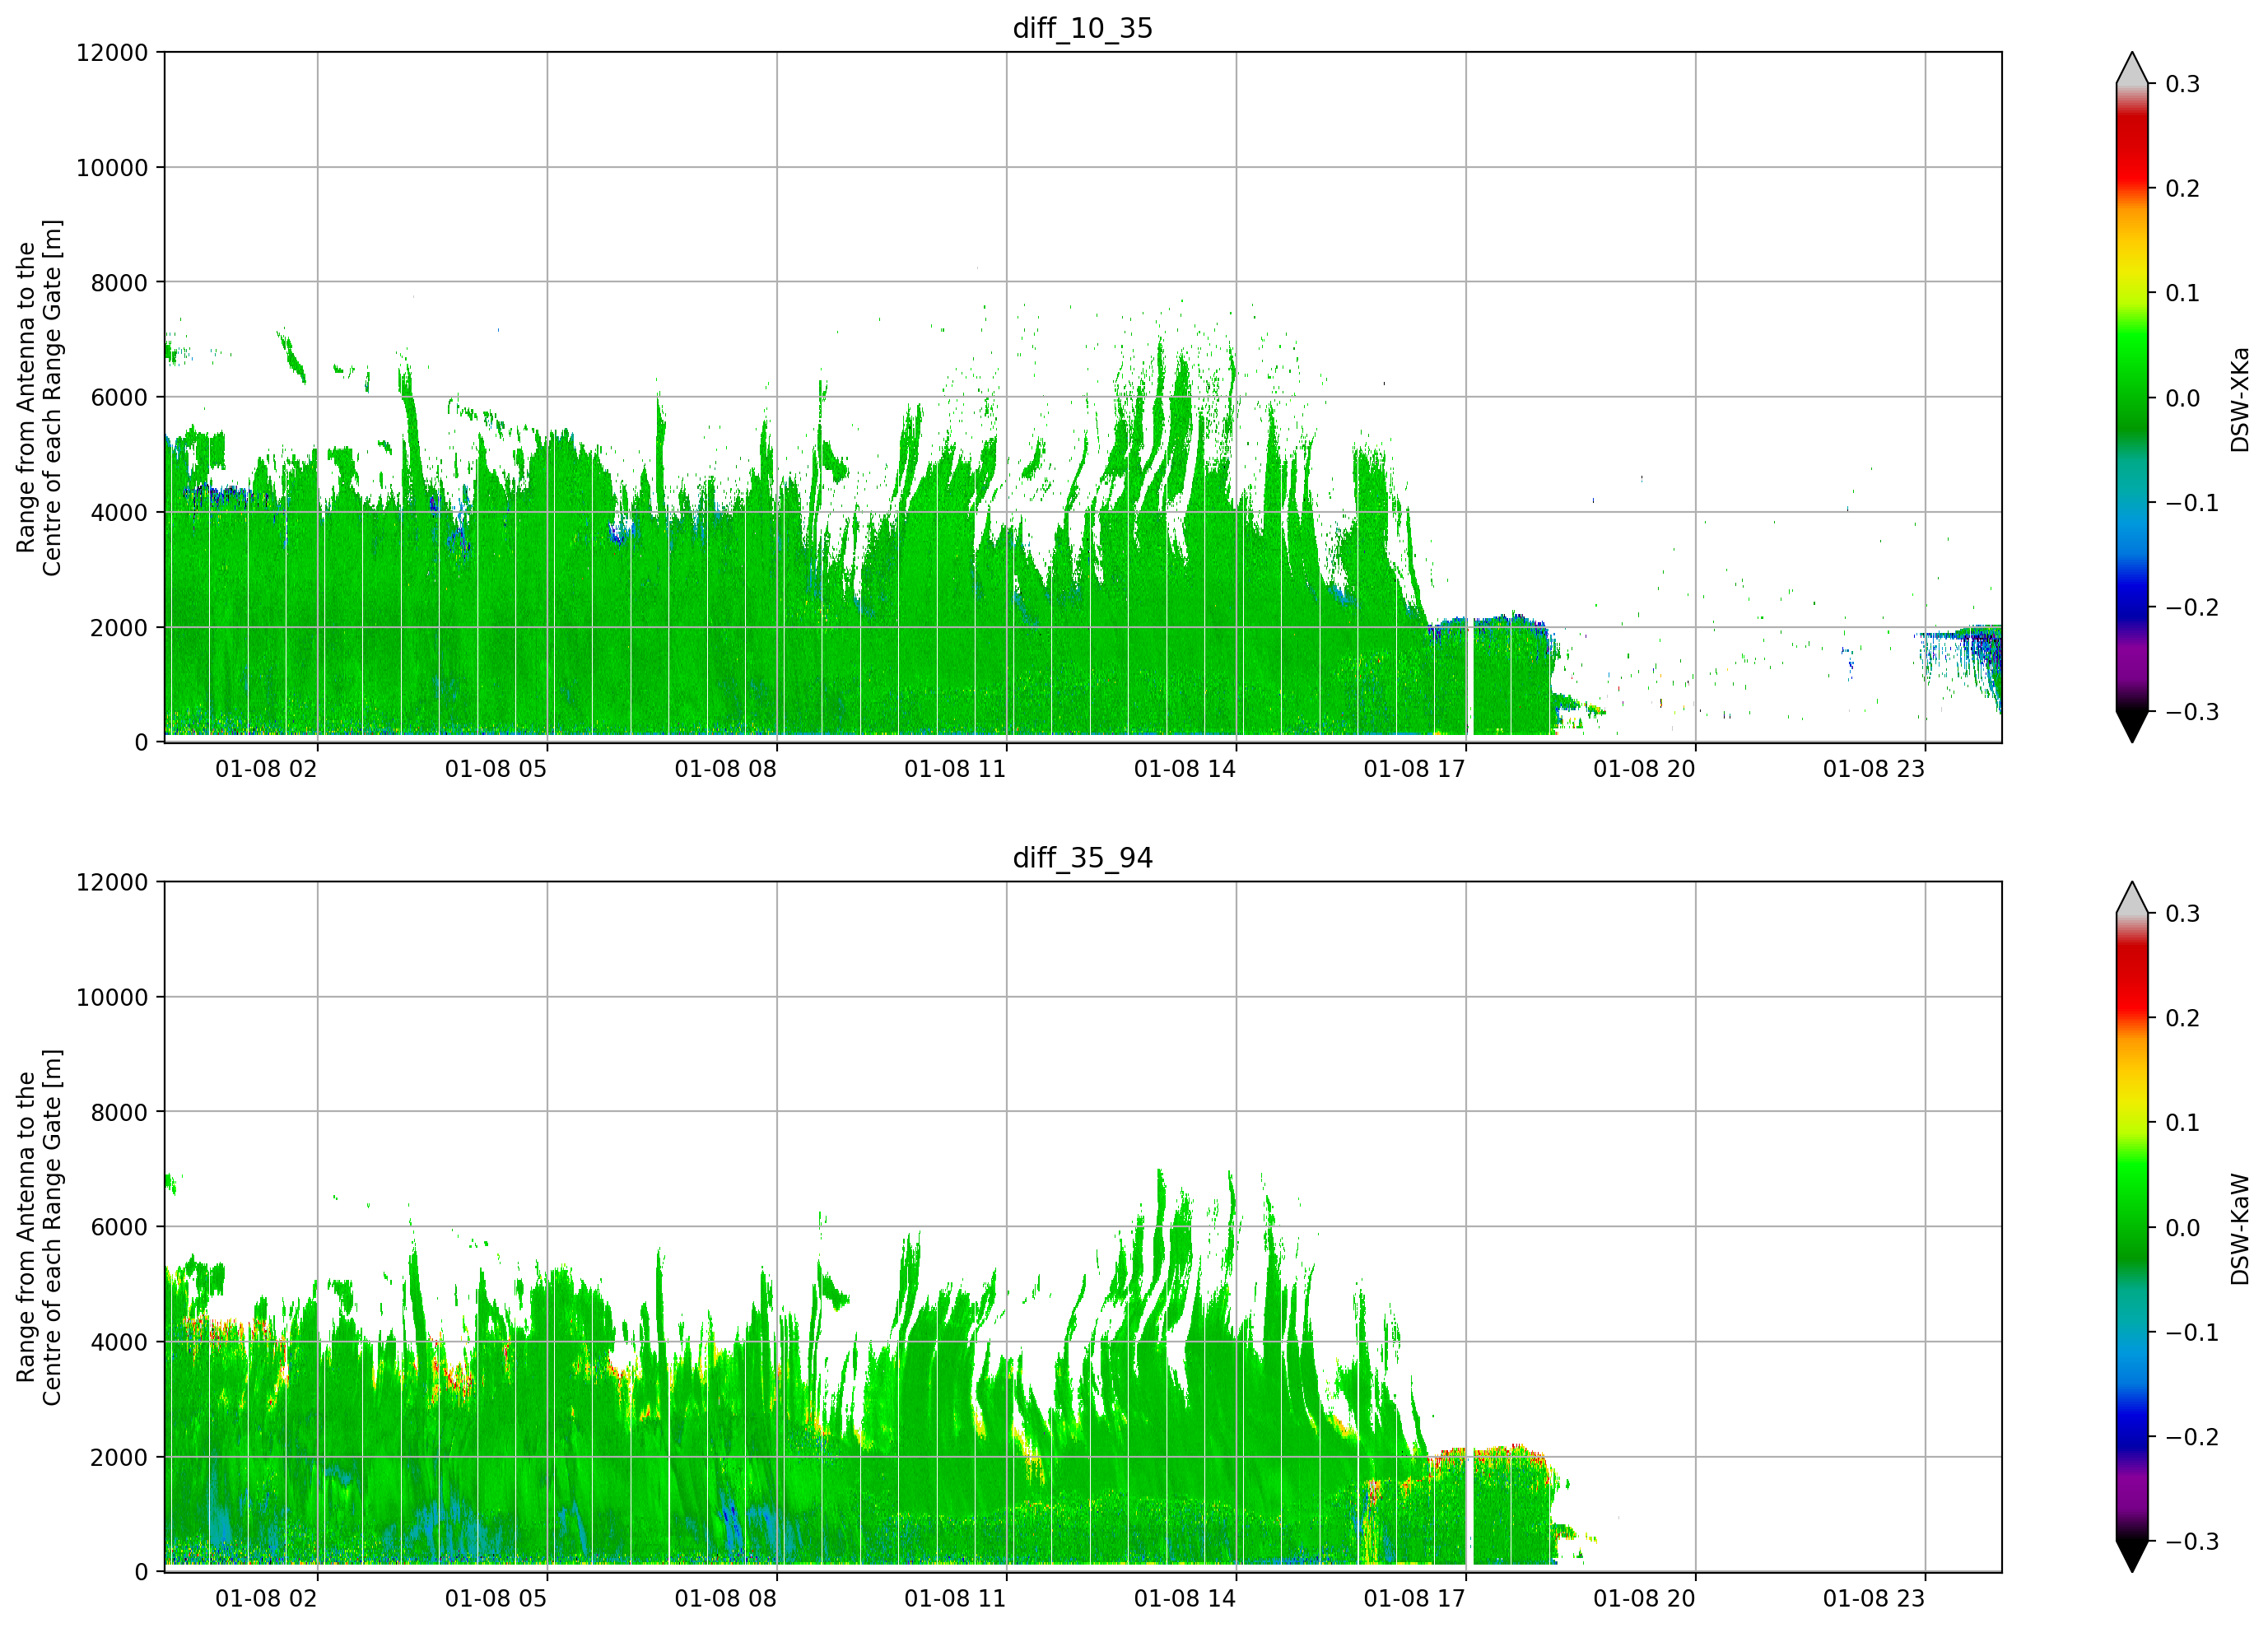The height and width of the screenshot is (1628, 2268).
Task: Click gray upper arrow of DSW-XKa colorbar
Action: click(2132, 69)
